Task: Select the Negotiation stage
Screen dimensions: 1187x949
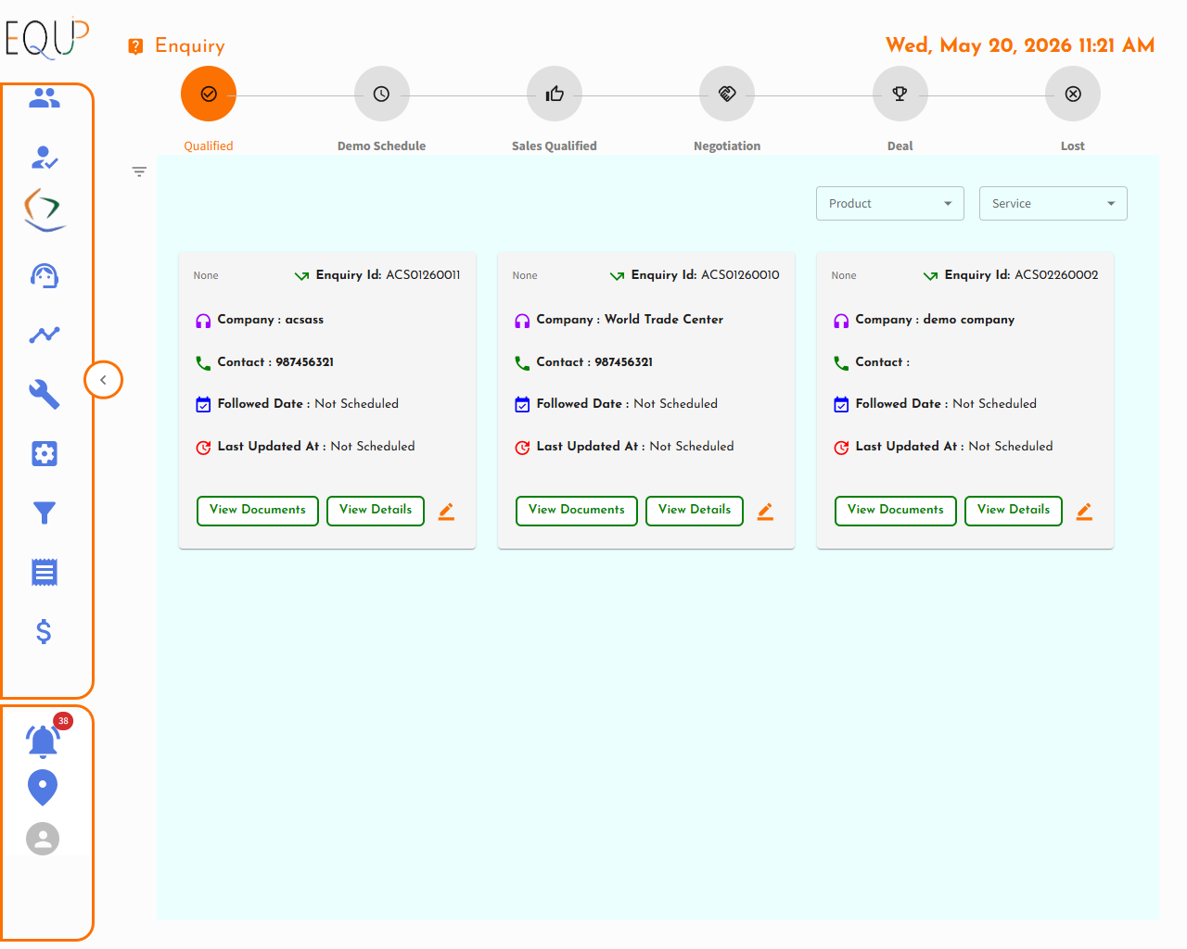Action: pos(727,94)
